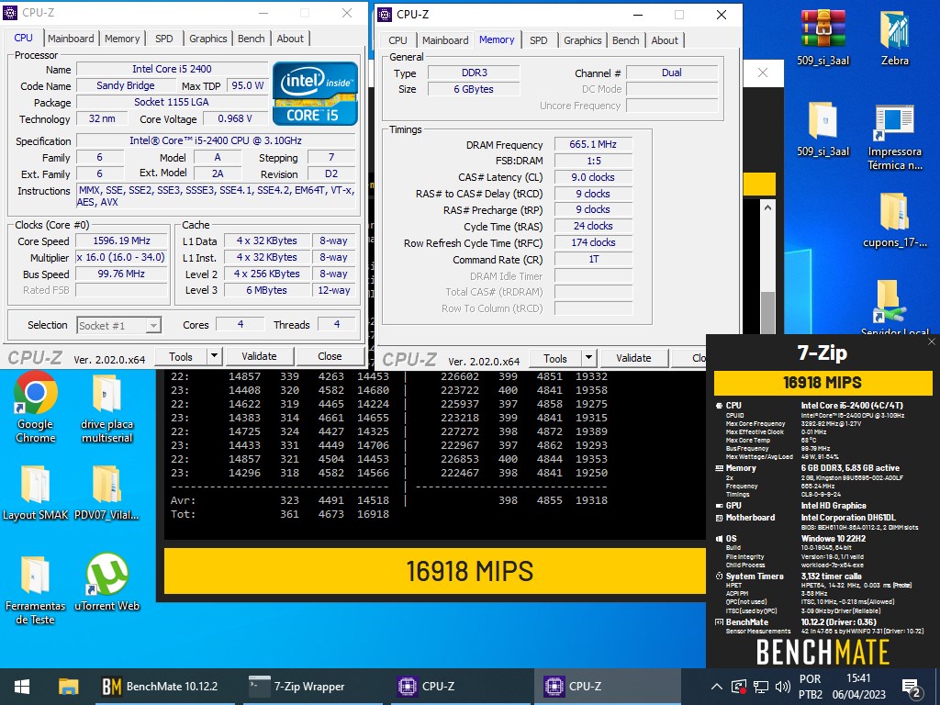The height and width of the screenshot is (705, 940).
Task: Click the scroll up arrow of background window
Action: tap(767, 207)
